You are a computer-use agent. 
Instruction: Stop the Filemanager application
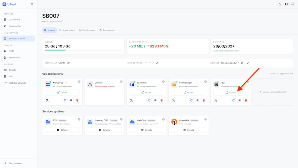click(197, 100)
